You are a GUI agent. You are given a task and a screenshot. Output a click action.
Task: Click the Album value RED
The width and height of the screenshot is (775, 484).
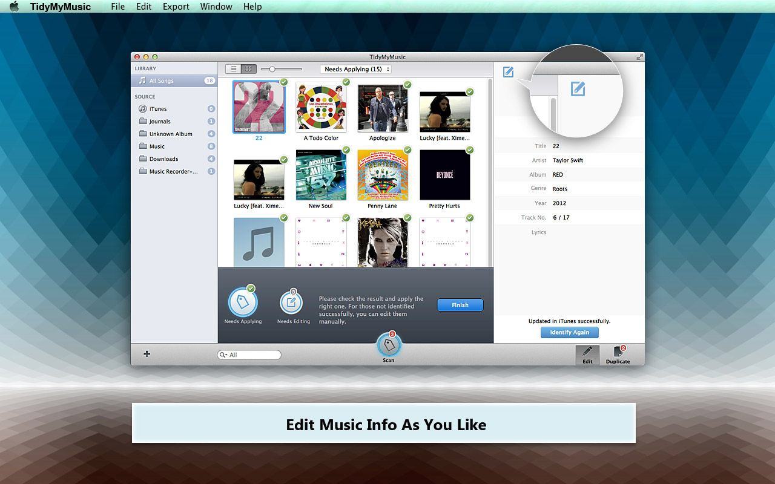click(x=558, y=175)
